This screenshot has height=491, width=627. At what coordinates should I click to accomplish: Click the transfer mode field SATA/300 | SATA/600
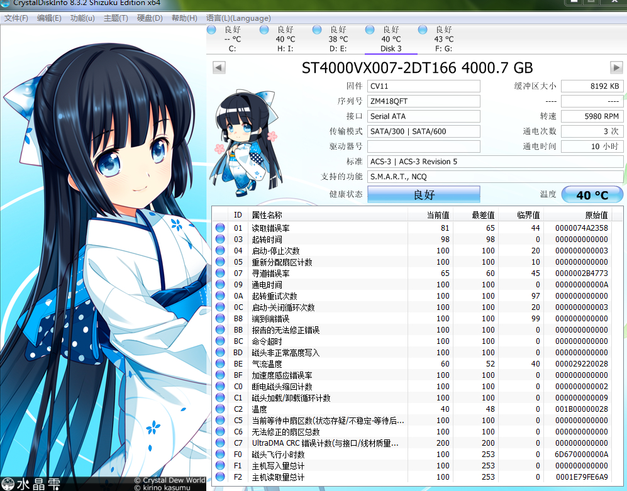pyautogui.click(x=424, y=131)
